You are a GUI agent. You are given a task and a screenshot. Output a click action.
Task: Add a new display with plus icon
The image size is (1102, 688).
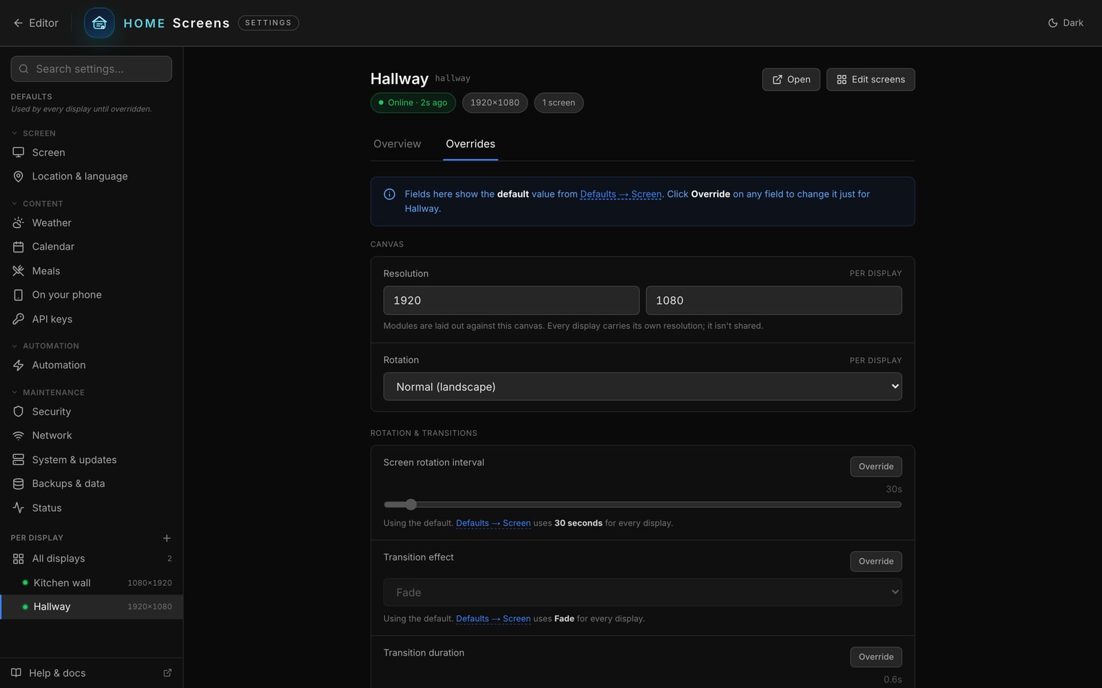167,538
